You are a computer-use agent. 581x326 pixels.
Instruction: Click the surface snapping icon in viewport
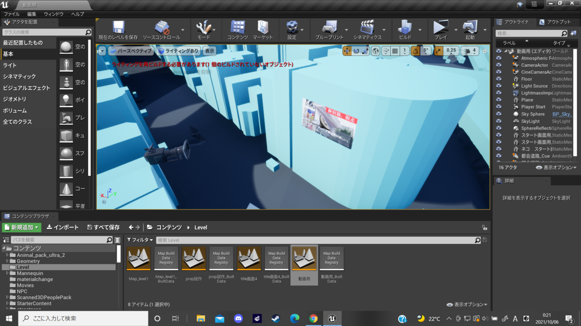point(386,51)
